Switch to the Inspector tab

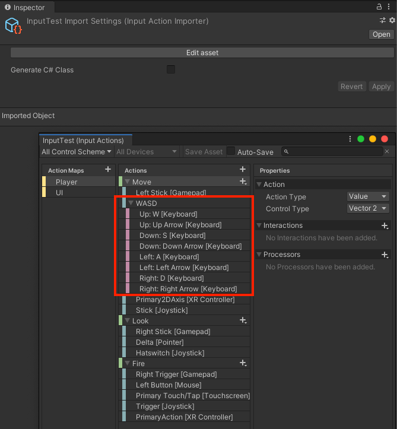[x=27, y=7]
